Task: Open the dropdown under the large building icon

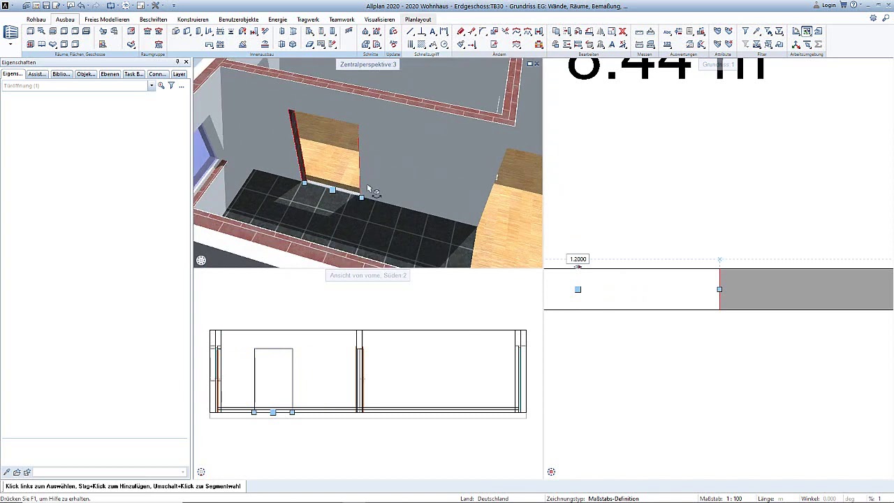Action: point(10,45)
